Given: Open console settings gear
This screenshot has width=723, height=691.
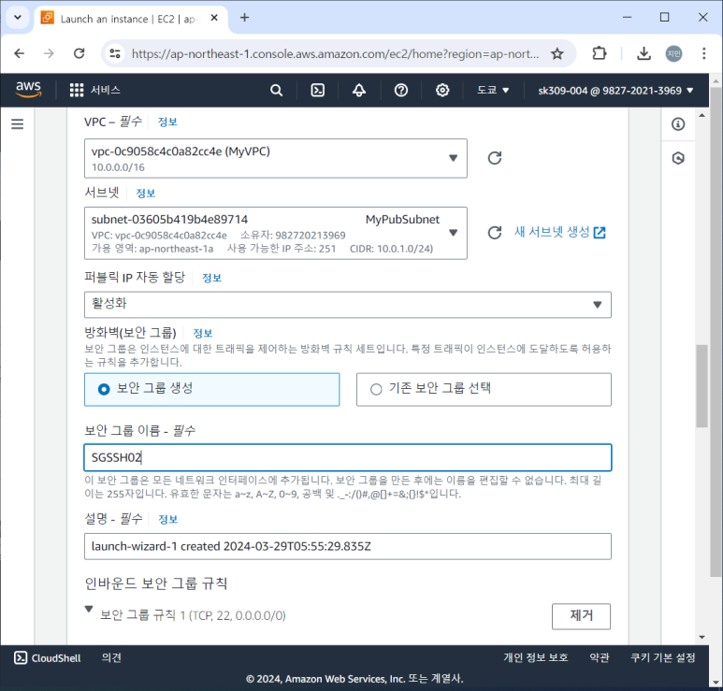Looking at the screenshot, I should point(442,90).
